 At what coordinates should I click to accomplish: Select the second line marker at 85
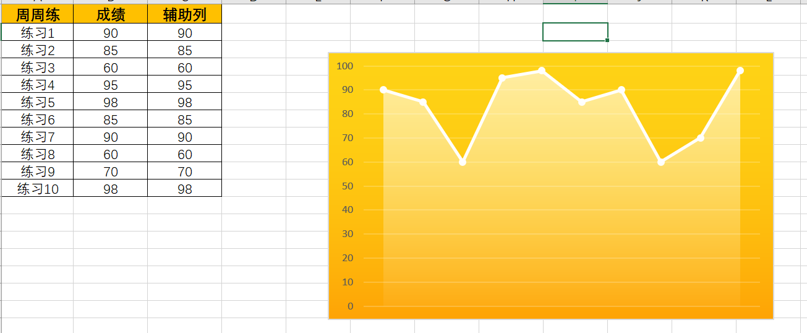(423, 102)
